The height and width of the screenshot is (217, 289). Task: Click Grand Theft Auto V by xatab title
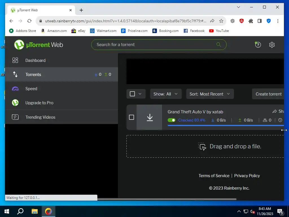195,112
